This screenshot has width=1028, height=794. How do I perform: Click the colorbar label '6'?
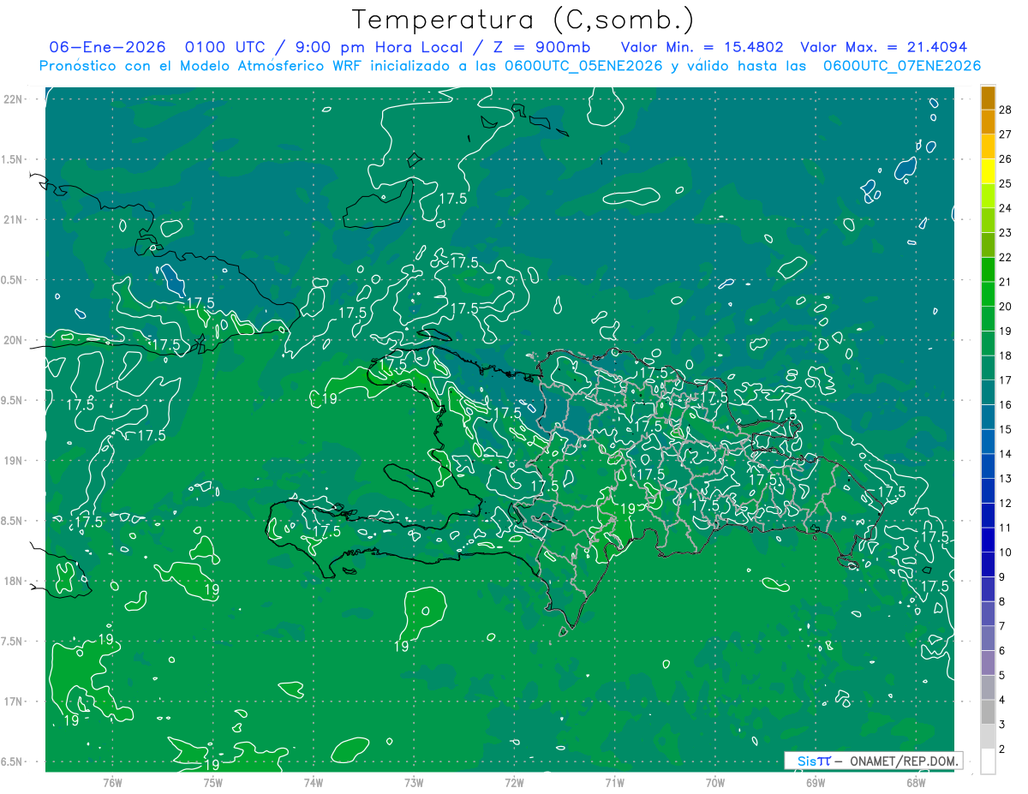tap(1001, 651)
